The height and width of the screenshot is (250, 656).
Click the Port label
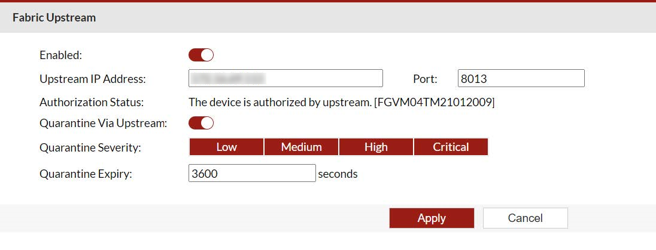coord(425,79)
